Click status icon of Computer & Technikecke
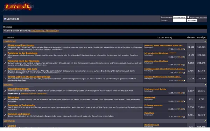 coord(5,107)
